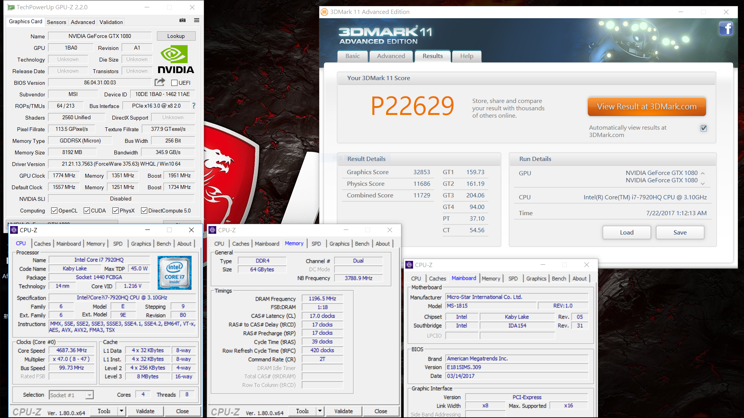The width and height of the screenshot is (744, 418).
Task: Click Tools button in Memory CPU-Z window
Action: [x=302, y=411]
